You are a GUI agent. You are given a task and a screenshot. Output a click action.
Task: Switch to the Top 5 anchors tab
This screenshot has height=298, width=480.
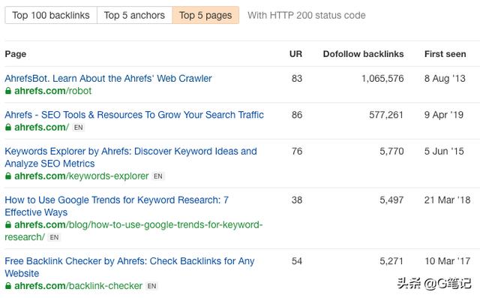click(x=134, y=15)
